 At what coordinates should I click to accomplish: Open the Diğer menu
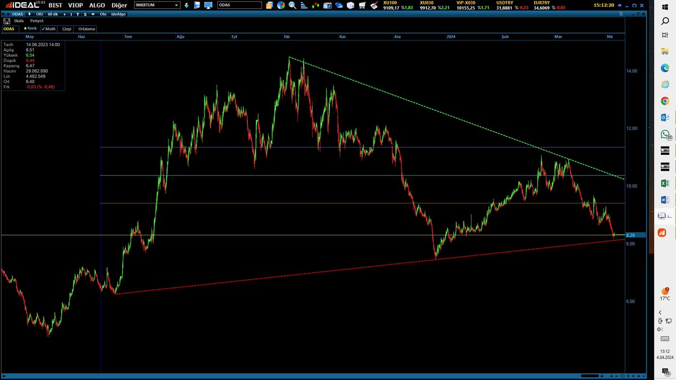[x=119, y=5]
